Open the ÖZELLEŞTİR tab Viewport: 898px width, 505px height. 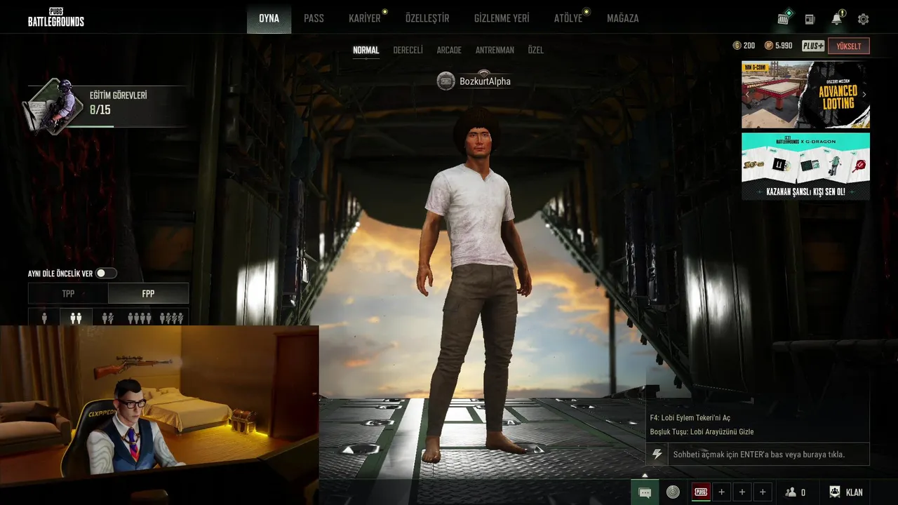point(427,18)
